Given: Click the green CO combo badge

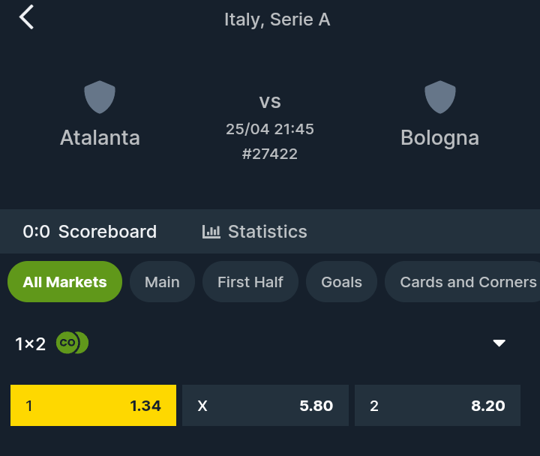Looking at the screenshot, I should [72, 343].
